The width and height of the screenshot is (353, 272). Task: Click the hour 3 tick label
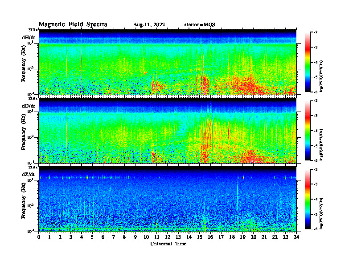(71, 237)
